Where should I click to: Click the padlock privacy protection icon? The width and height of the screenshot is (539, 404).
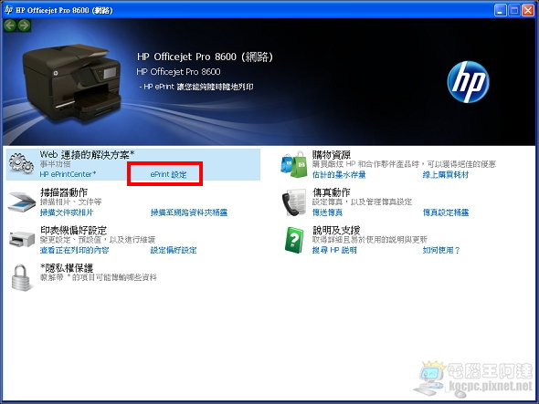click(21, 277)
